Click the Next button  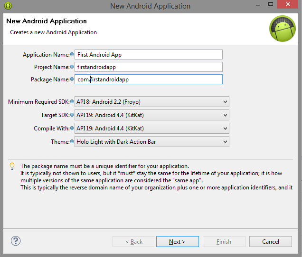[178, 242]
